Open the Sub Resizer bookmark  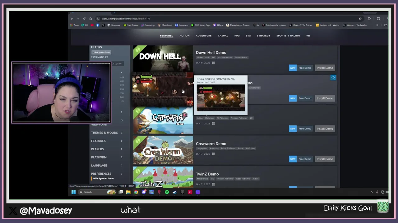tap(131, 25)
